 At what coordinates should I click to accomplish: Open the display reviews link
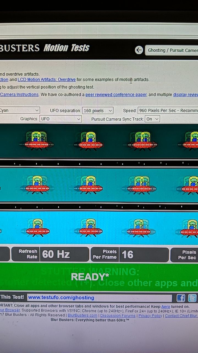click(185, 95)
